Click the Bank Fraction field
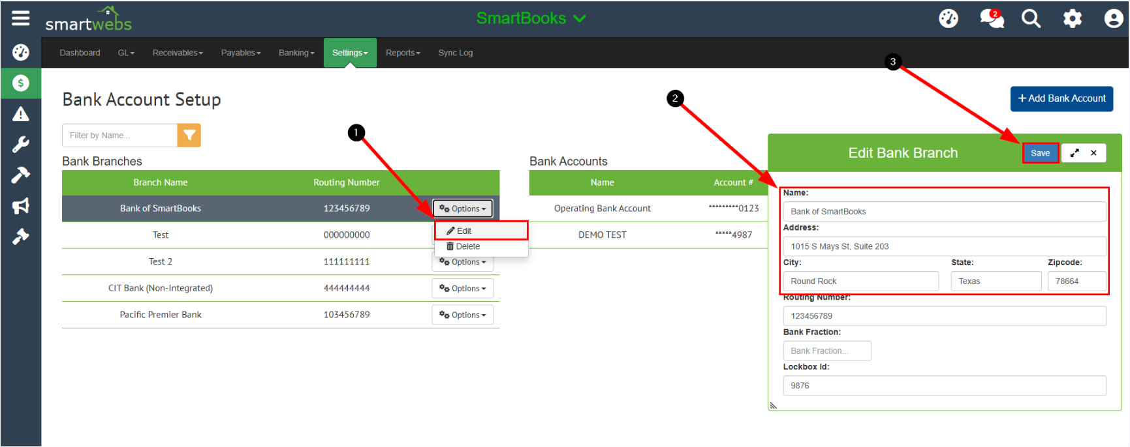The image size is (1130, 447). (827, 351)
